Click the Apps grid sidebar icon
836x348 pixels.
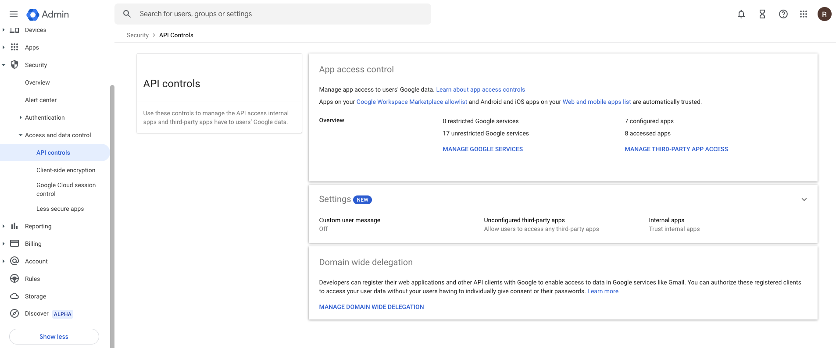[x=14, y=47]
